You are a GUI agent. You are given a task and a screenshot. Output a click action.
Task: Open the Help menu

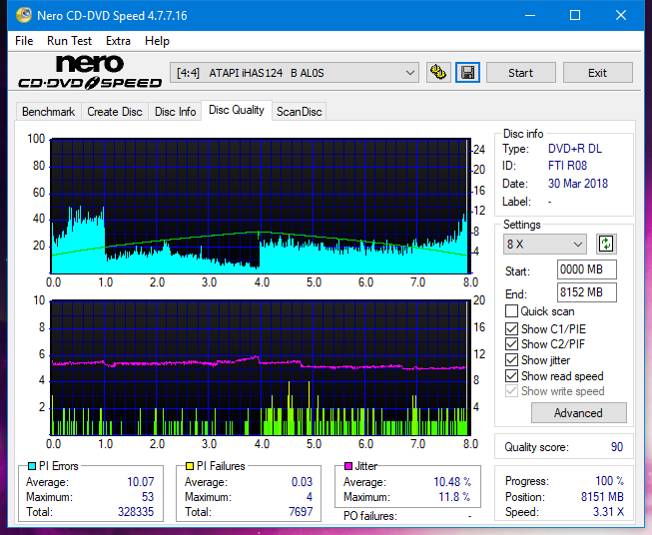pos(157,41)
